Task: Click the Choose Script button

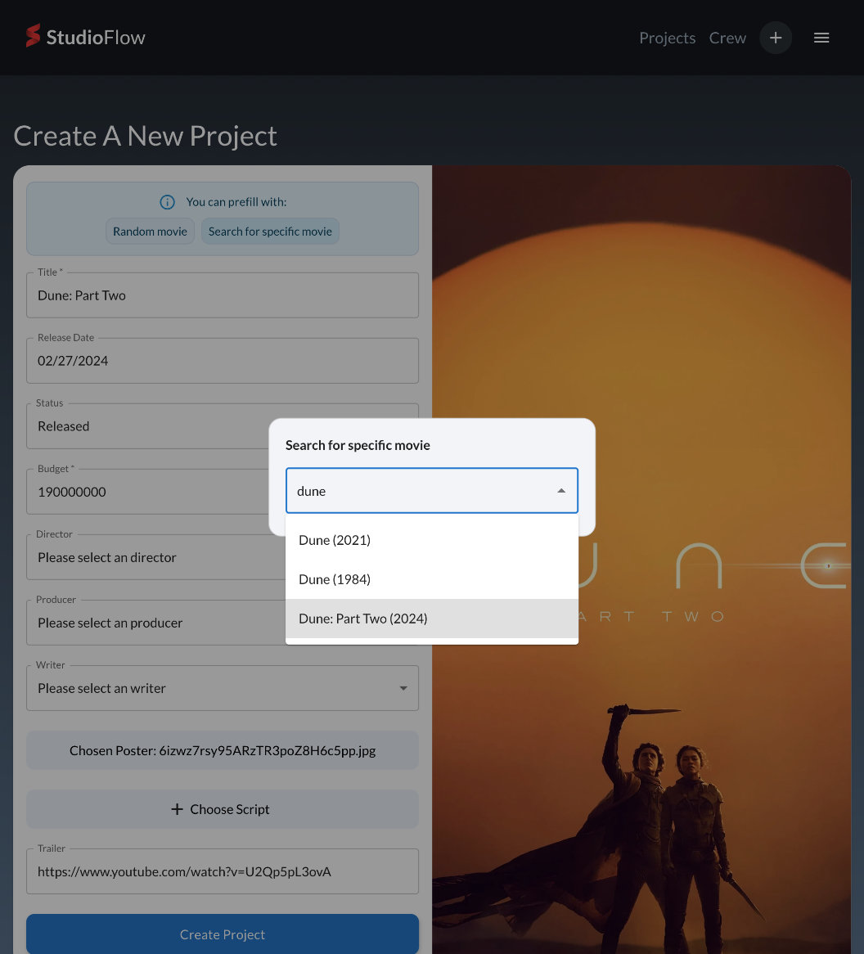Action: 222,809
